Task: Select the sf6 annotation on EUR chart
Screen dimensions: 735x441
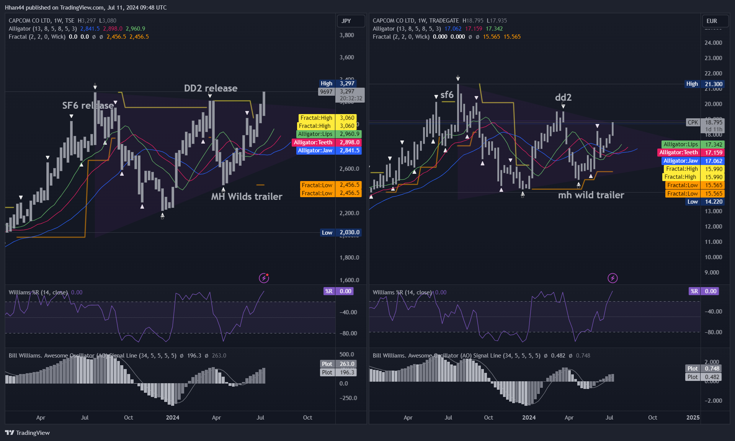Action: (447, 95)
